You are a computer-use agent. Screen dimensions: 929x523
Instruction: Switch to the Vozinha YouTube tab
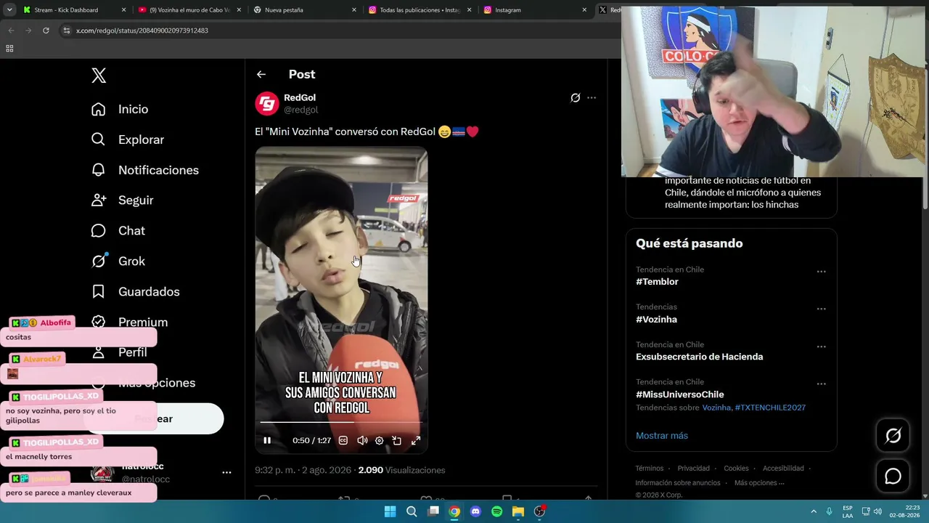click(x=189, y=10)
